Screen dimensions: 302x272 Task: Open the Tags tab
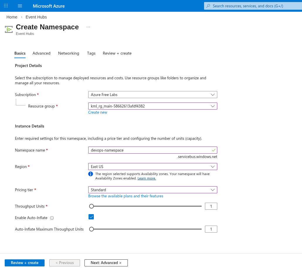(x=91, y=53)
